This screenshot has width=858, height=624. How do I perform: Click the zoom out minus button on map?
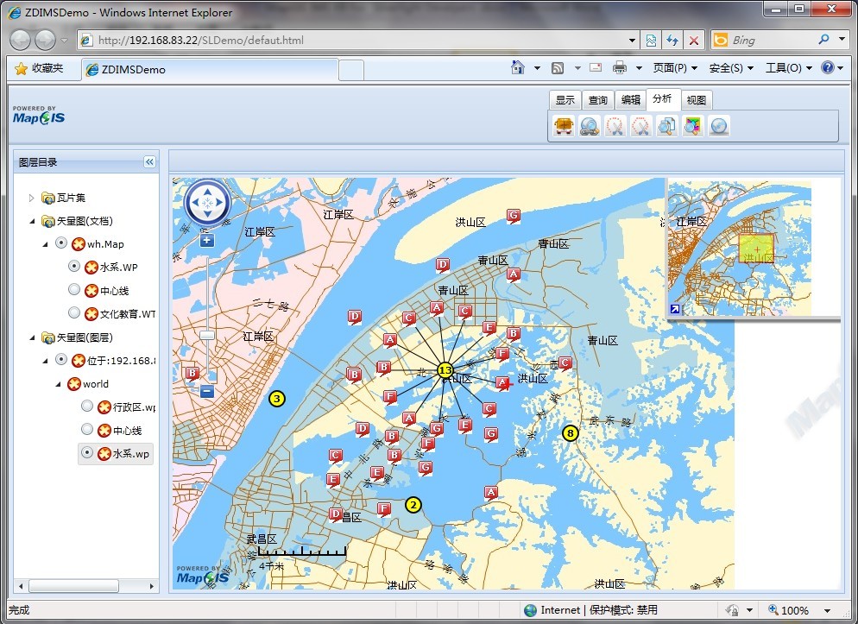tap(207, 391)
